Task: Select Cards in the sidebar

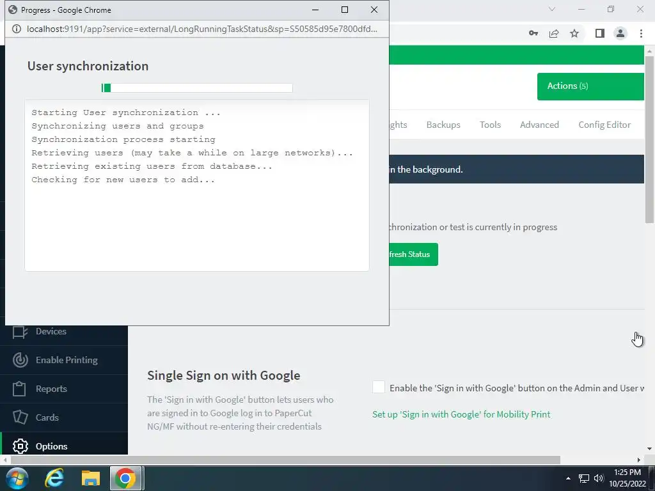Action: (x=47, y=417)
